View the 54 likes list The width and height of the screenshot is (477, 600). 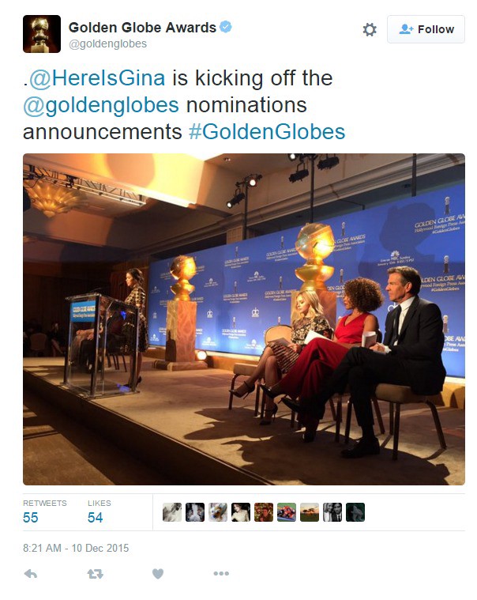(99, 511)
